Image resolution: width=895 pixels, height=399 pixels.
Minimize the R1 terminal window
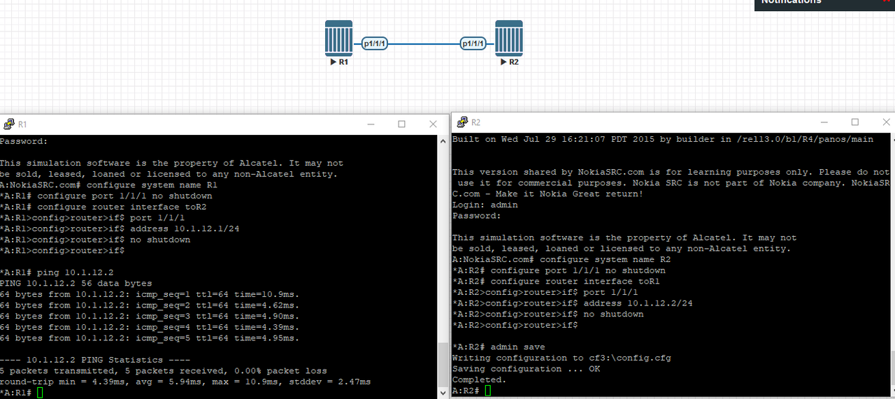(371, 124)
